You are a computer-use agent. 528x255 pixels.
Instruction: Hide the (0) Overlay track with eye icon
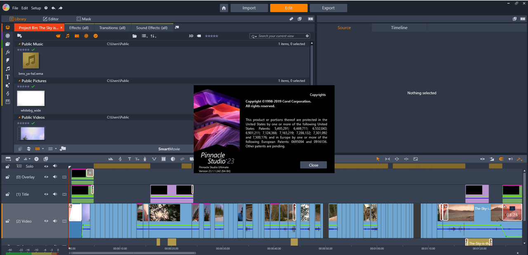coord(46,177)
